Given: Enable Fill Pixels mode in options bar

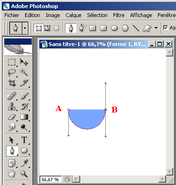Looking at the screenshot, I should click(56, 28).
